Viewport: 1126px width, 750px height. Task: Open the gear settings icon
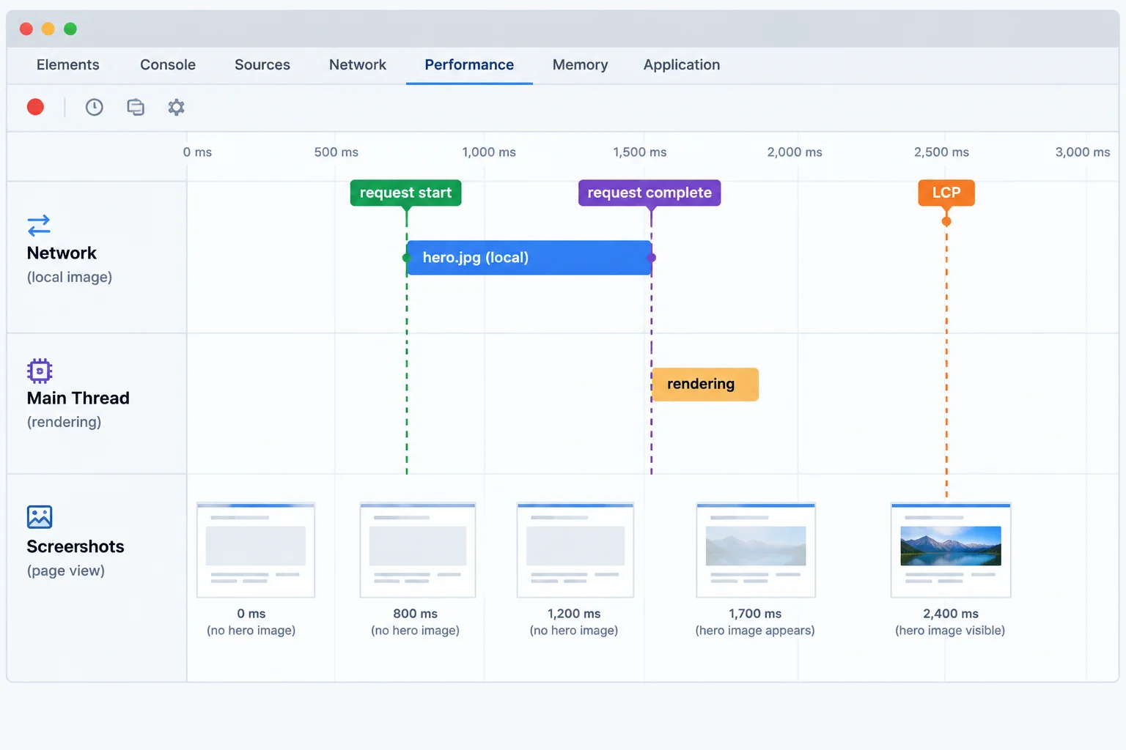(176, 107)
